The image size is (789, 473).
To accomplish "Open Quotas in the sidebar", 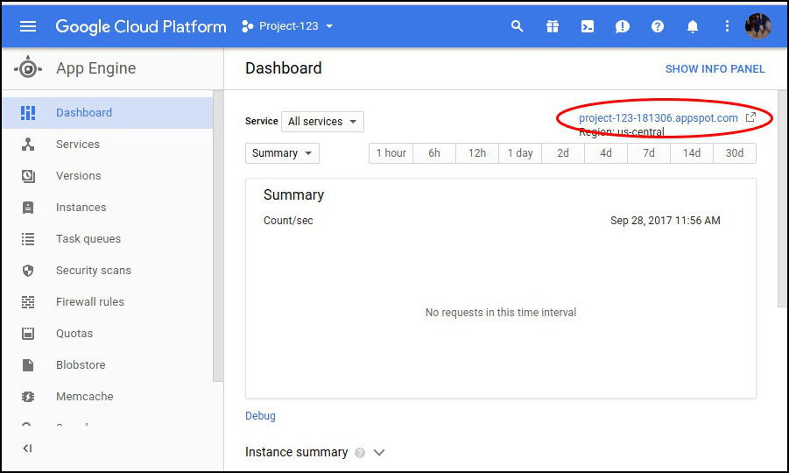I will pyautogui.click(x=107, y=334).
